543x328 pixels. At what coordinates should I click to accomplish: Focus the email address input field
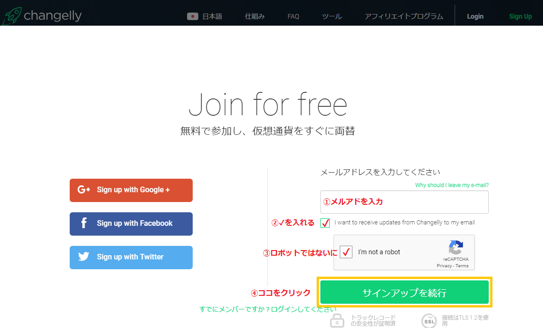(404, 202)
